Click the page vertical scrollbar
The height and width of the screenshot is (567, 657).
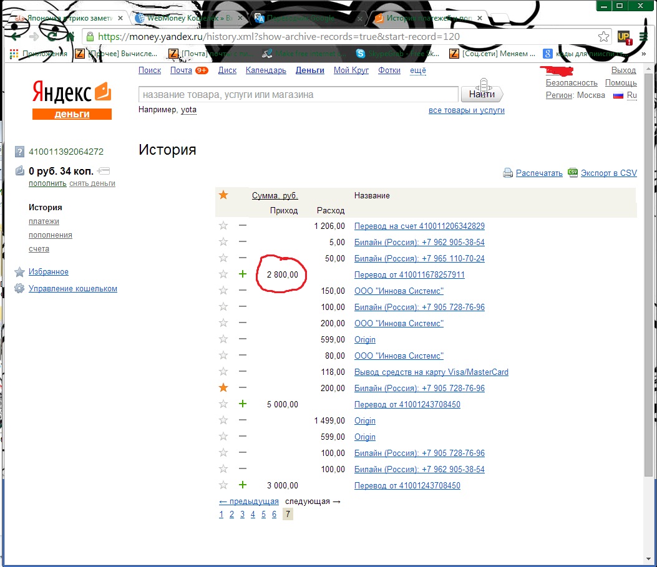649,274
